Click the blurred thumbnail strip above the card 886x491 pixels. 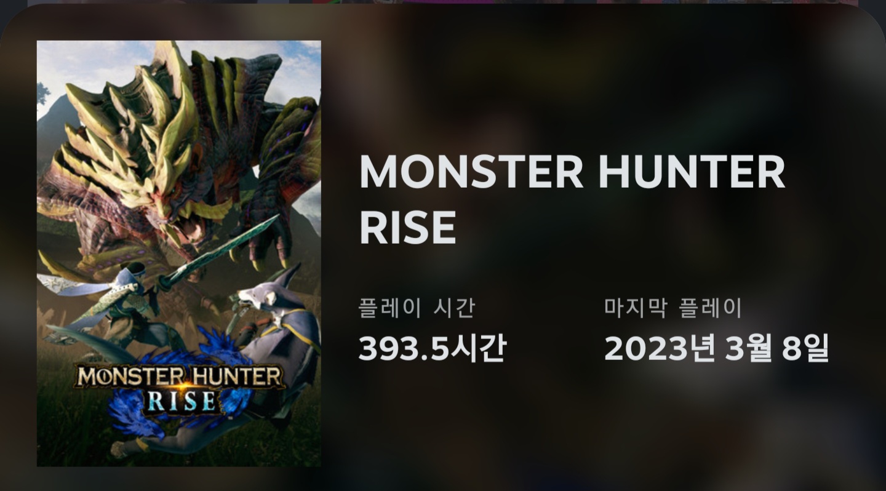coord(443,2)
